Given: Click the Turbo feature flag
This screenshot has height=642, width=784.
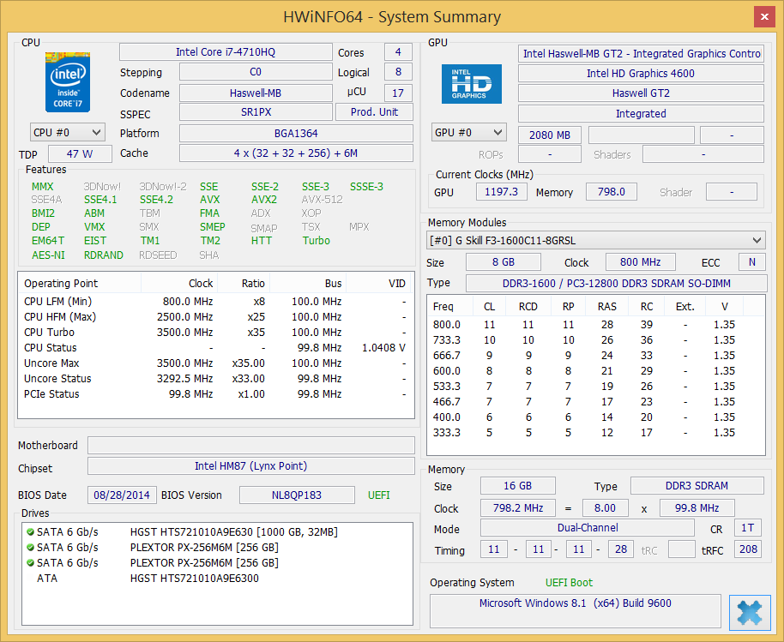Looking at the screenshot, I should pyautogui.click(x=316, y=240).
